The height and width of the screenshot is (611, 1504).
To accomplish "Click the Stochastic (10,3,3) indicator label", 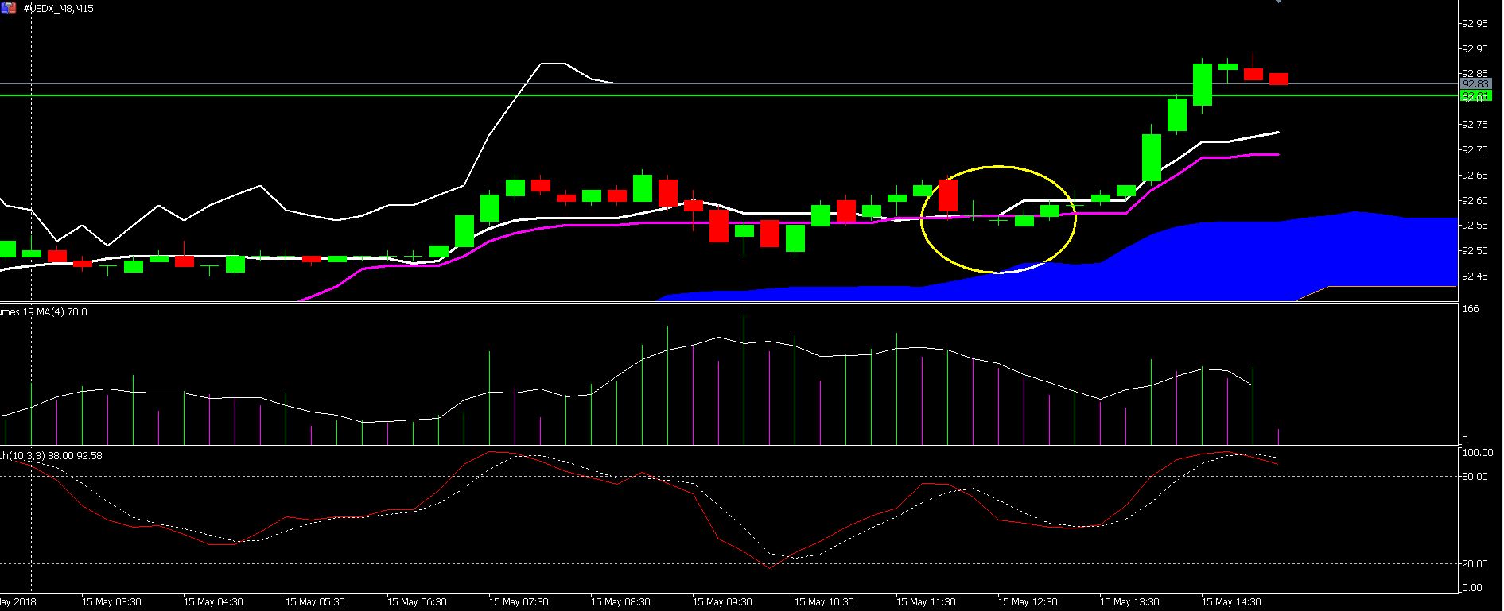I will pyautogui.click(x=51, y=455).
